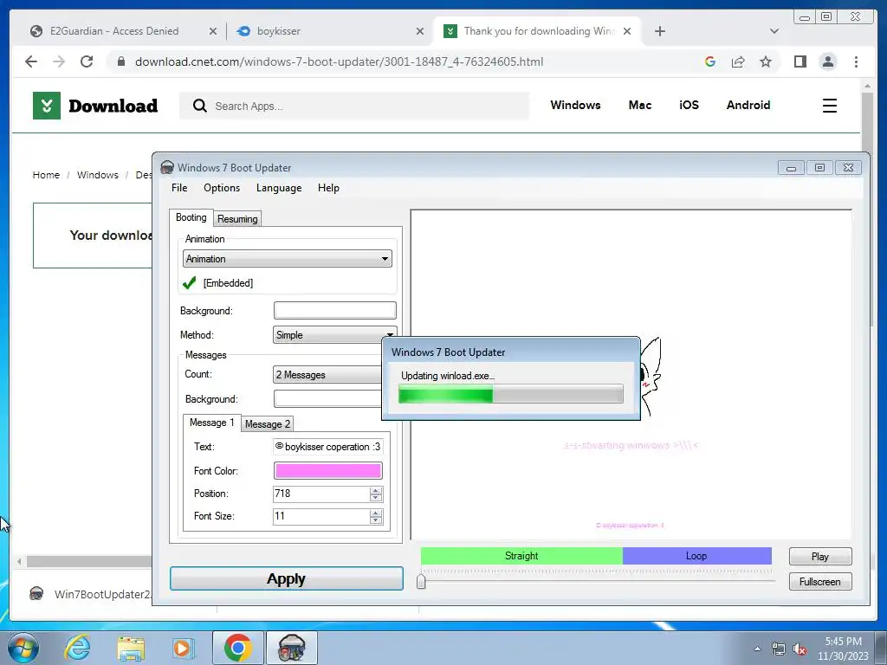Click the pink Font Color swatch
887x665 pixels.
[x=327, y=470]
